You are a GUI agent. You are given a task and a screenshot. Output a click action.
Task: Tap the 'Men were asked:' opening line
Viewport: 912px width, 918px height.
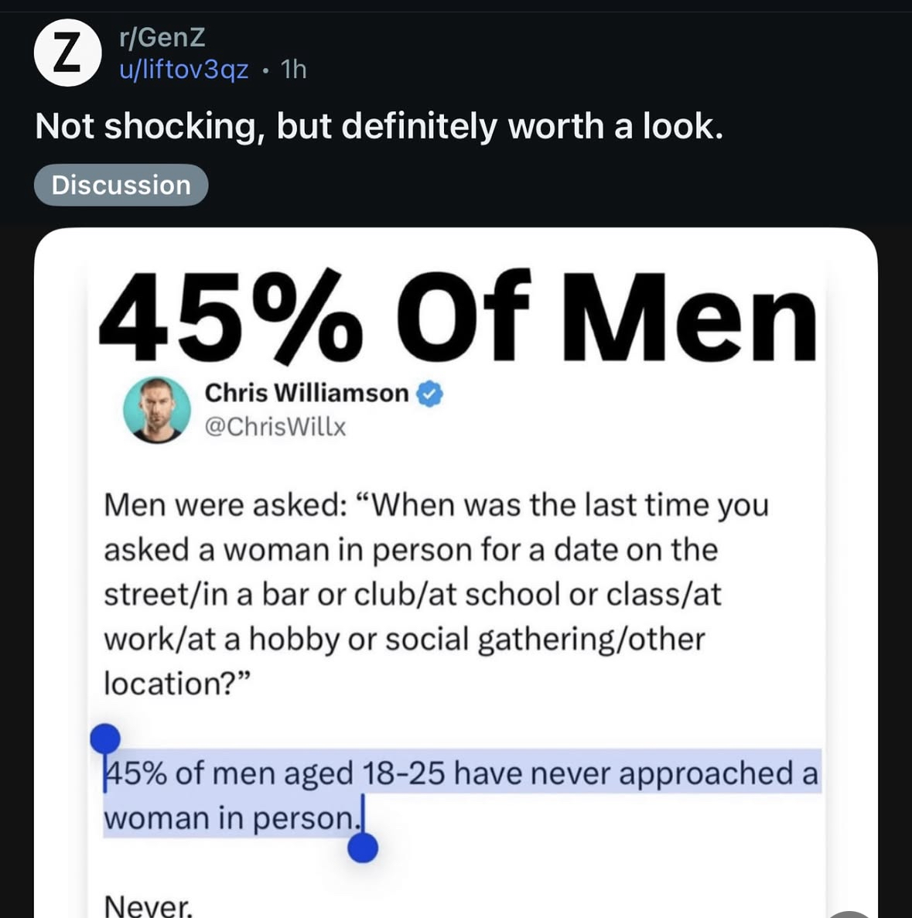[x=224, y=505]
